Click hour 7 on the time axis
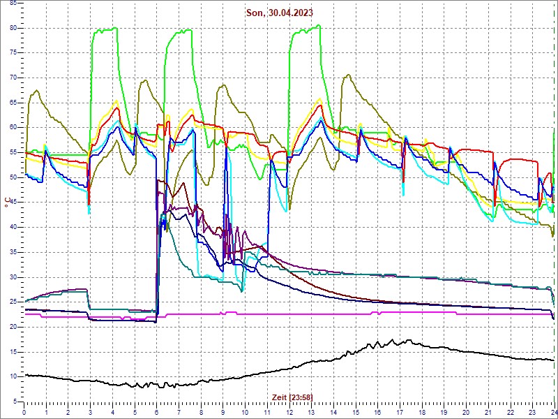This screenshot has height=419, width=558. point(179,412)
